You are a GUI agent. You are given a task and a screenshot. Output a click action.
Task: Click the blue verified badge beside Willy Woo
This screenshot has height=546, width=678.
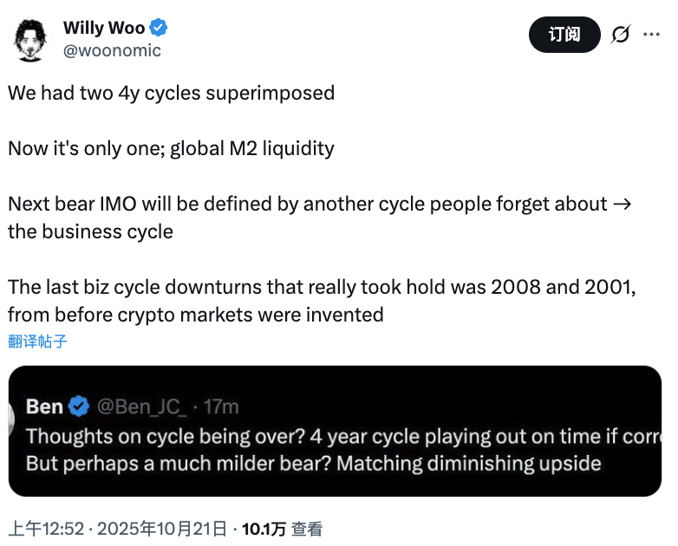159,28
